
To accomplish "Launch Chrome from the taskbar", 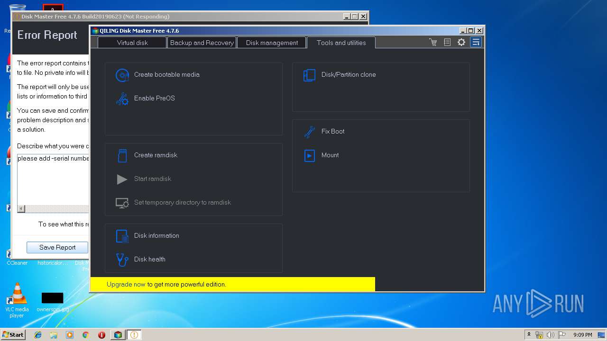I will click(x=85, y=335).
